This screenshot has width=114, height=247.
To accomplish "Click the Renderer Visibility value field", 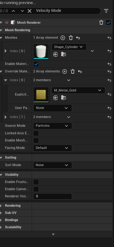I will click(52, 196).
